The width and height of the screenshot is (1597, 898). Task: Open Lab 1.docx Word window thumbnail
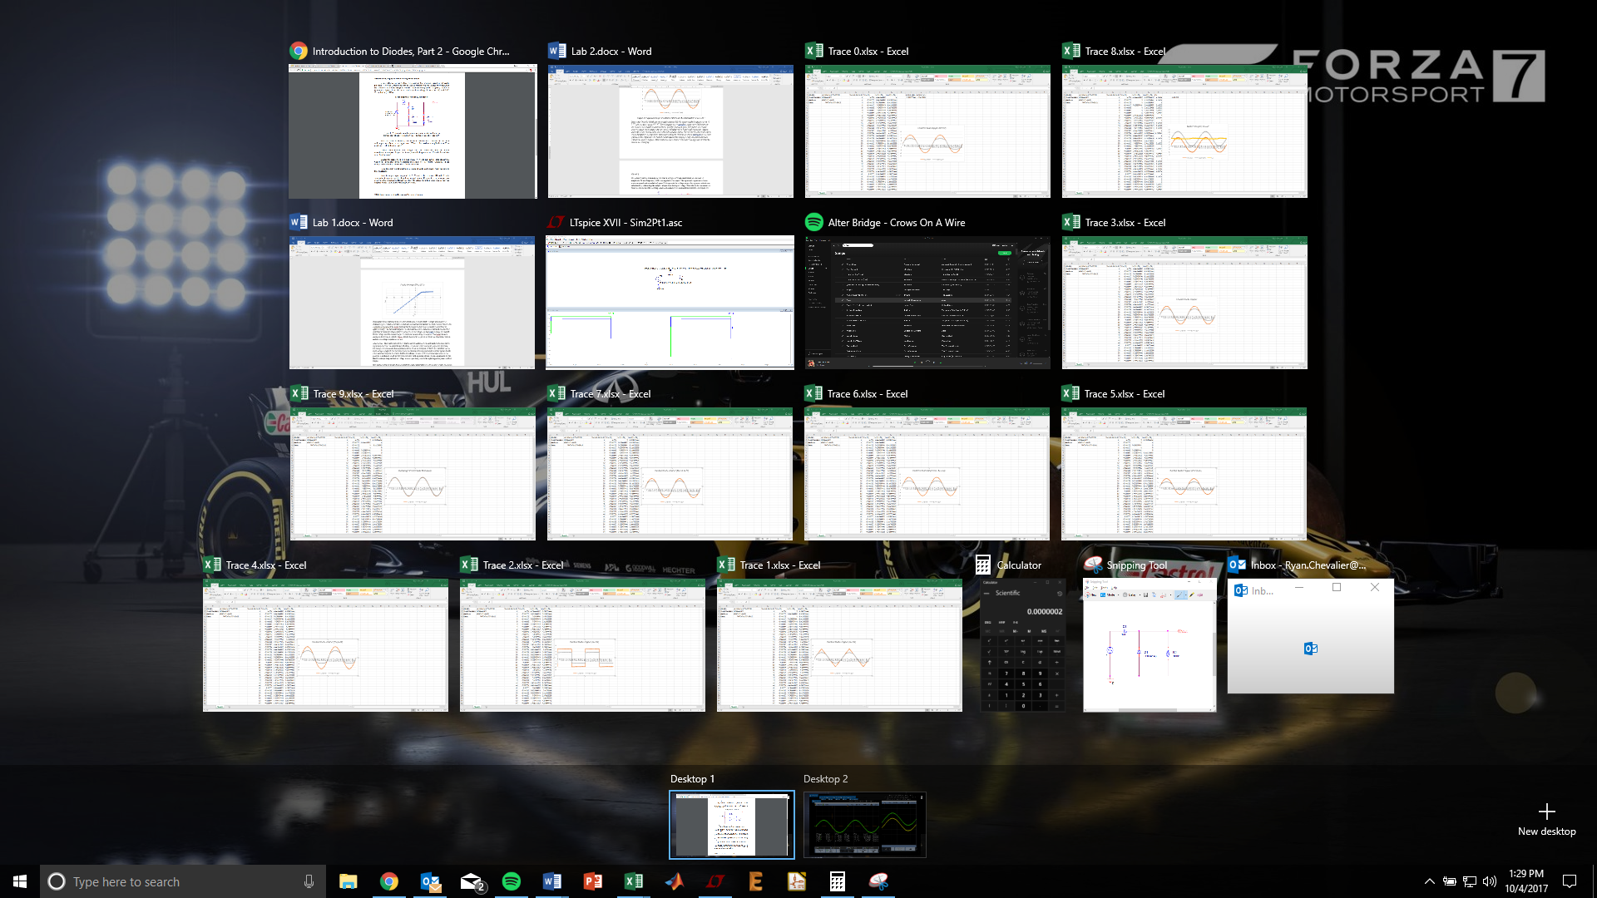(x=412, y=303)
